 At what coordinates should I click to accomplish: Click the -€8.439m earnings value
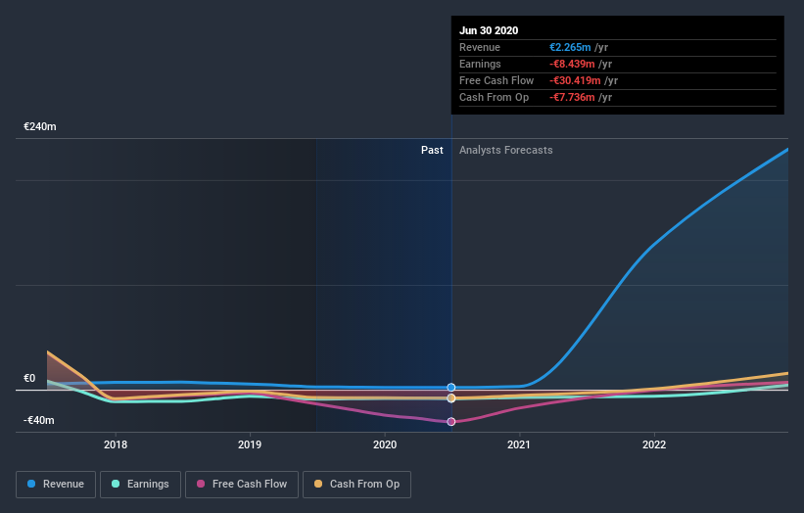pos(572,64)
